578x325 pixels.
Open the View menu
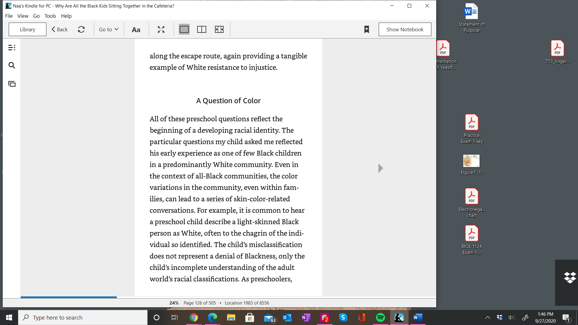23,16
